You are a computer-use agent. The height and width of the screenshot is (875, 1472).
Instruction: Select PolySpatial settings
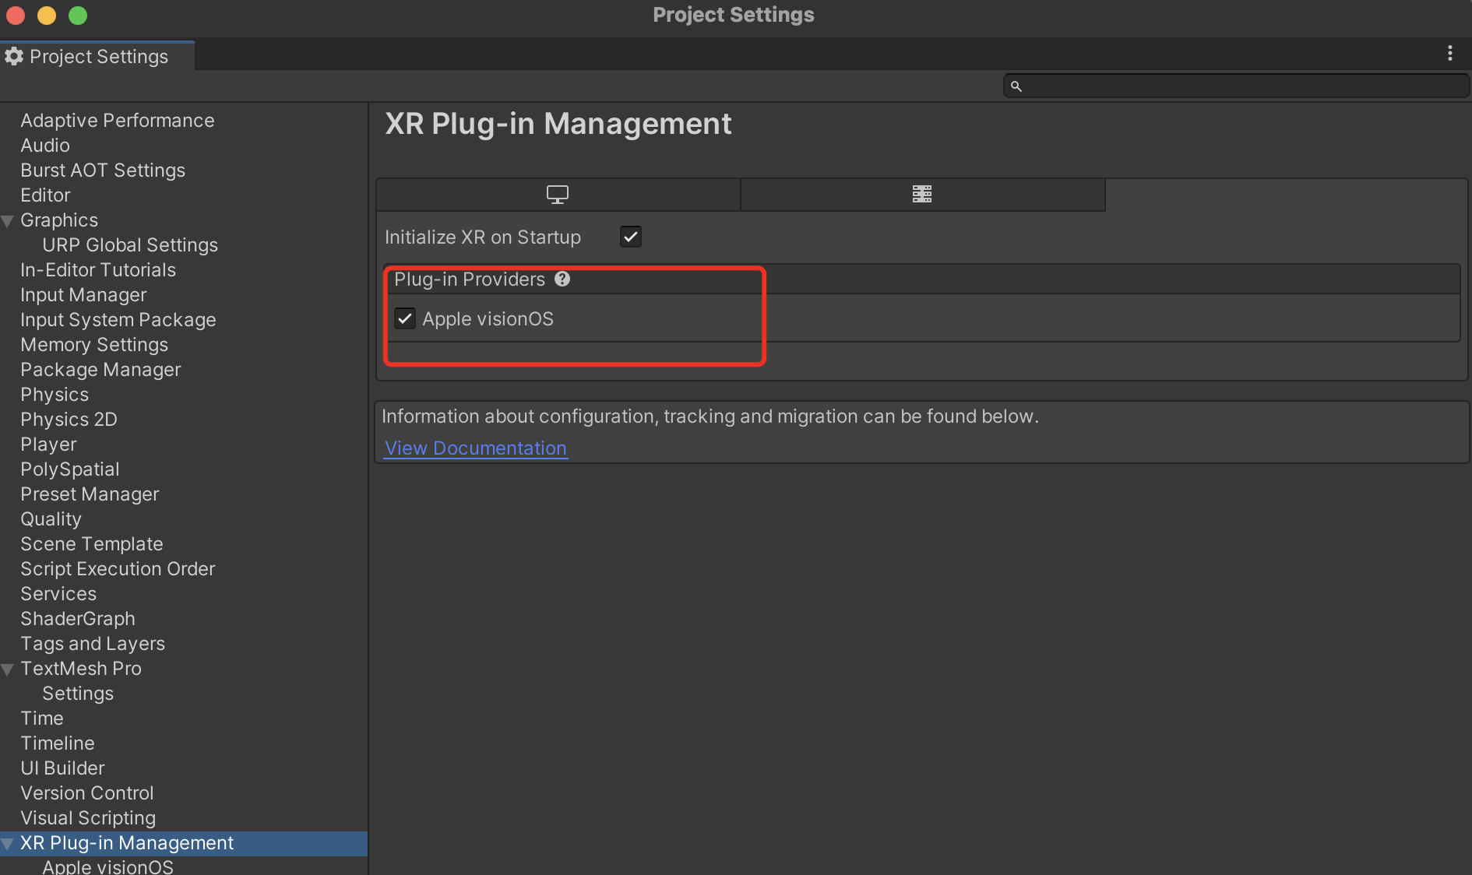point(70,469)
